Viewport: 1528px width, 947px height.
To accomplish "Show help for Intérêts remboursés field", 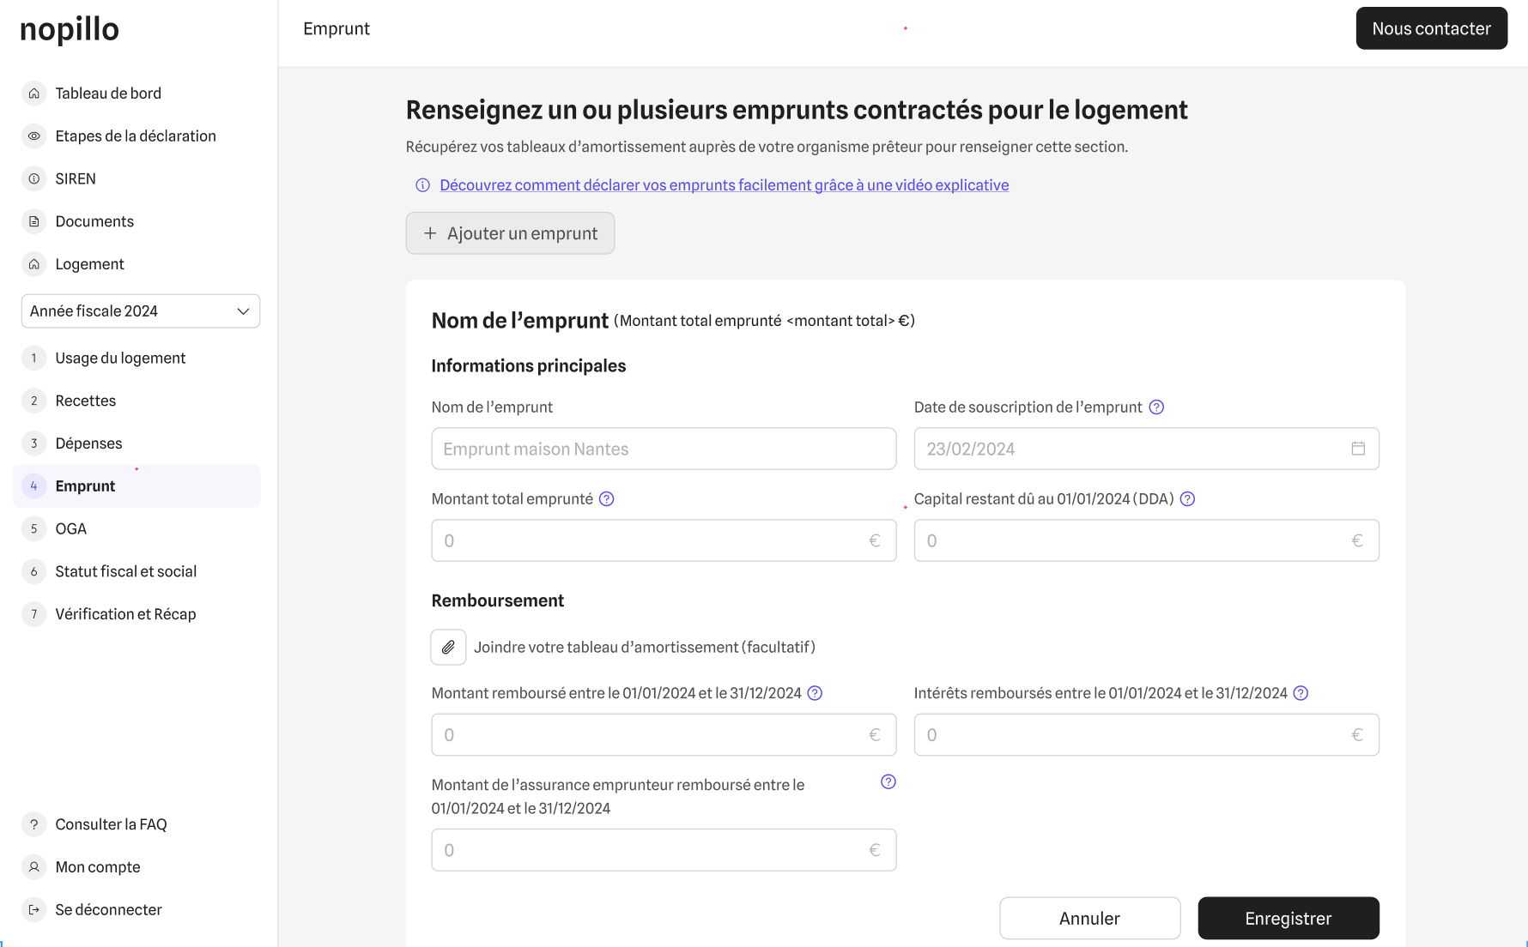I will pyautogui.click(x=1301, y=693).
